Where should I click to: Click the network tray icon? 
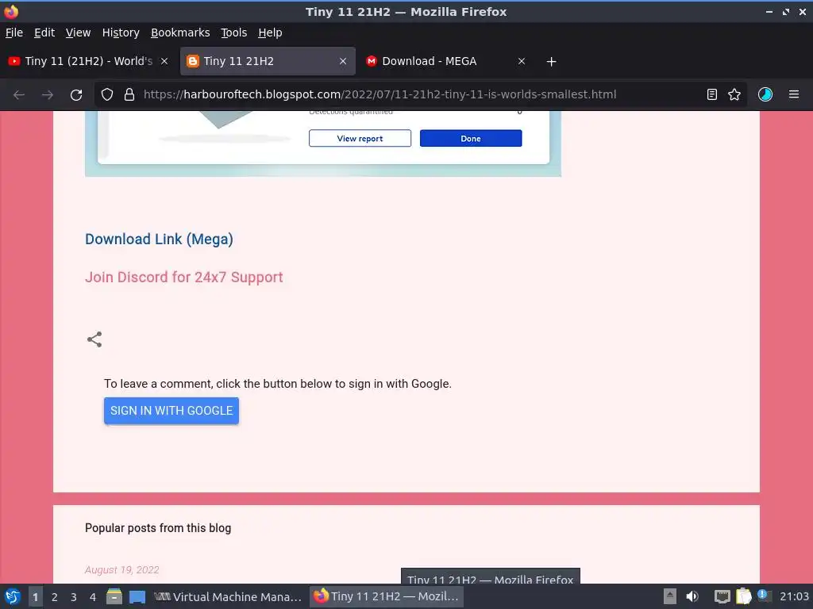pos(722,596)
